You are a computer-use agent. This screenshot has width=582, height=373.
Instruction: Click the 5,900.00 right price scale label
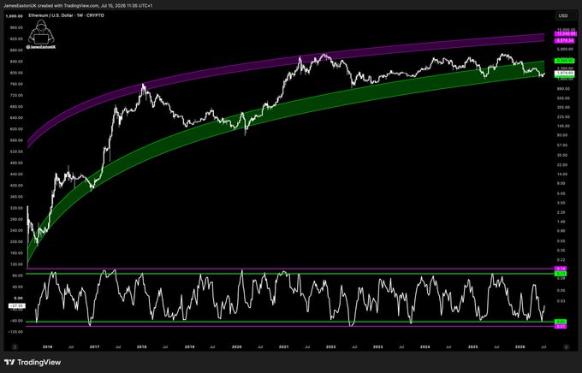565,49
